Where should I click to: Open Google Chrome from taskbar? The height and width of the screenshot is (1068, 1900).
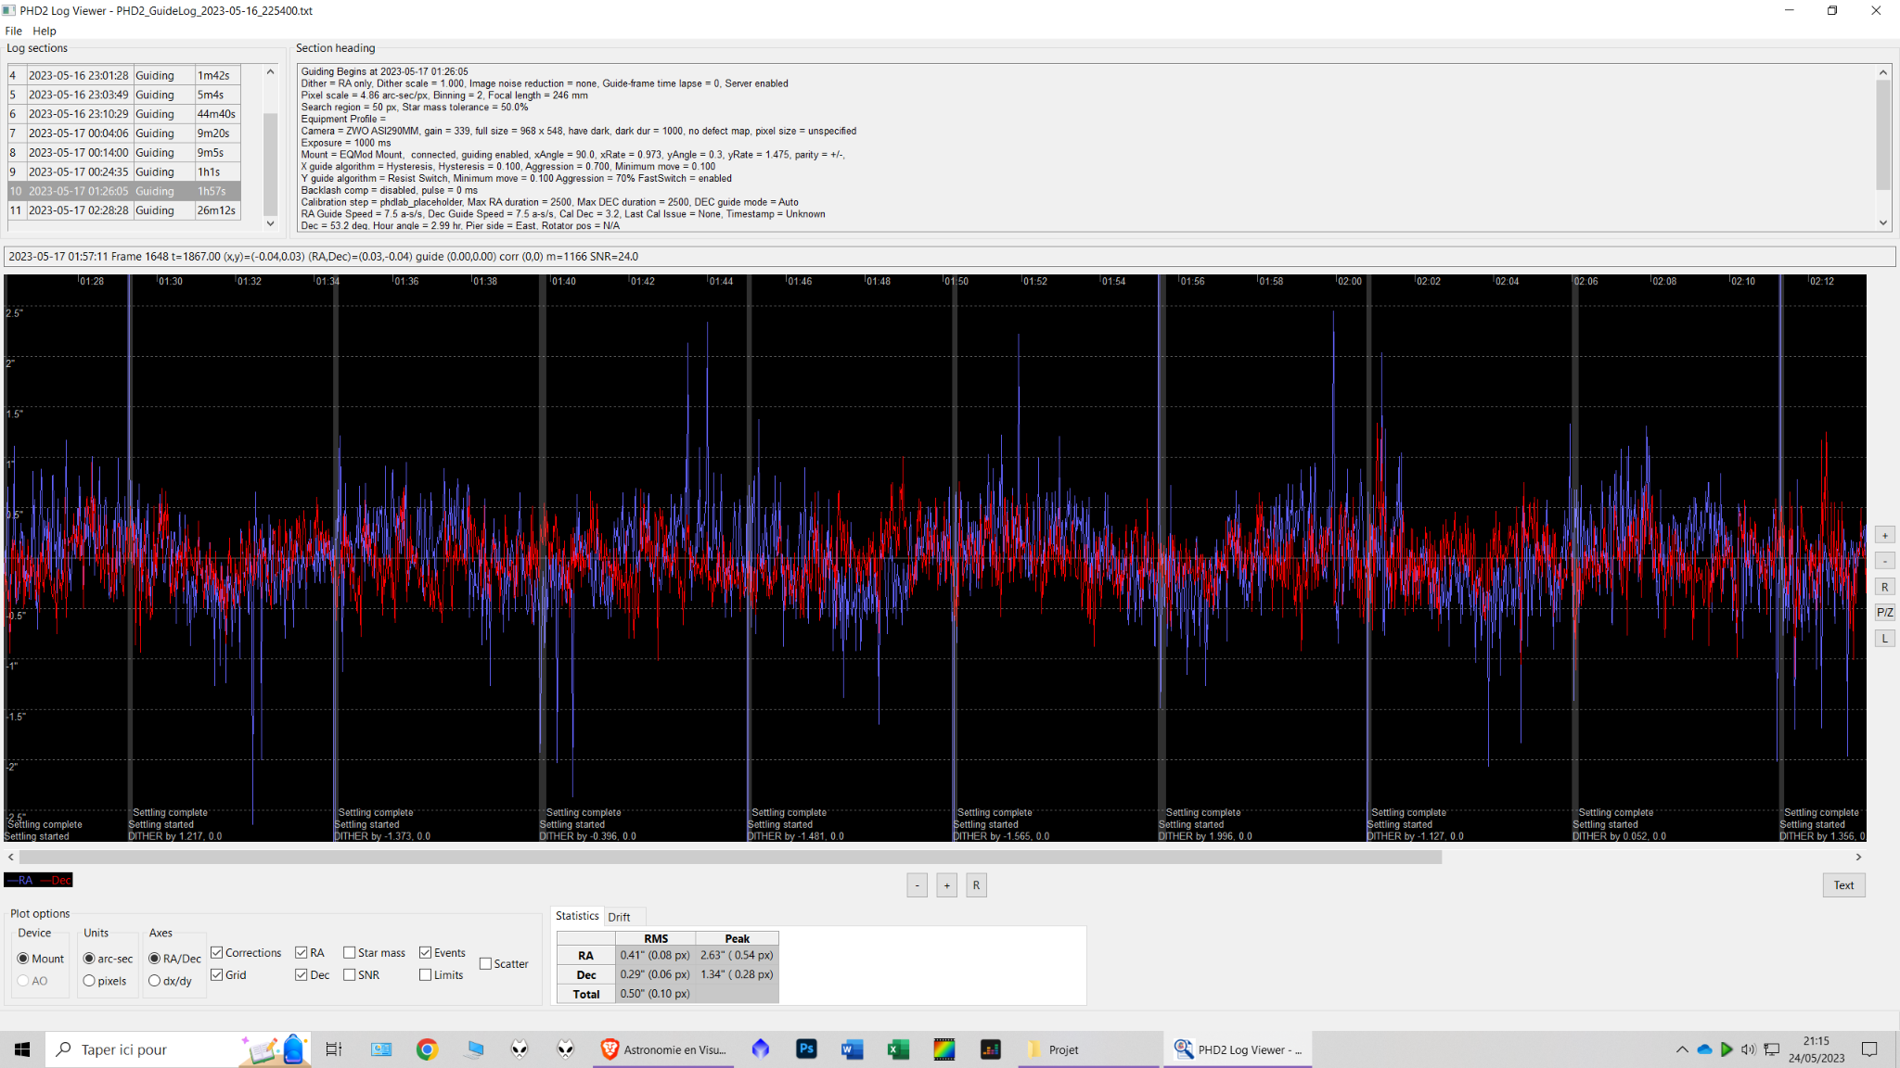428,1049
